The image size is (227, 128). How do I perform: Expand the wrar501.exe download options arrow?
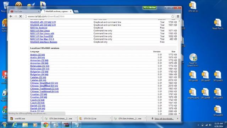pos(41,118)
